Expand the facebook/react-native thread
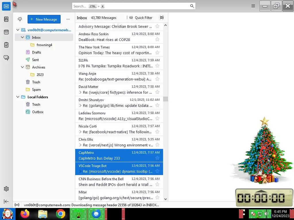 pyautogui.click(x=80, y=132)
